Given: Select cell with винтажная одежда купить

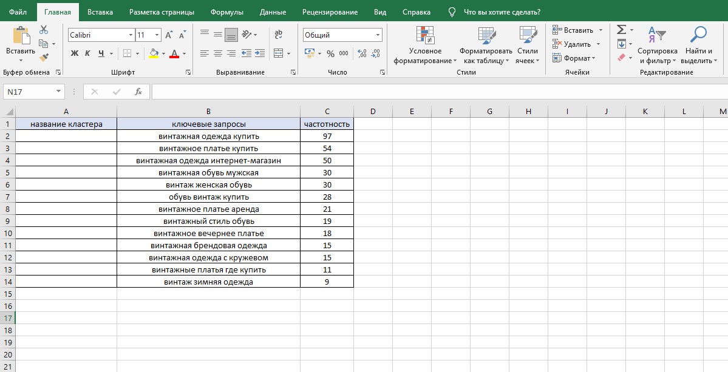Looking at the screenshot, I should [208, 137].
